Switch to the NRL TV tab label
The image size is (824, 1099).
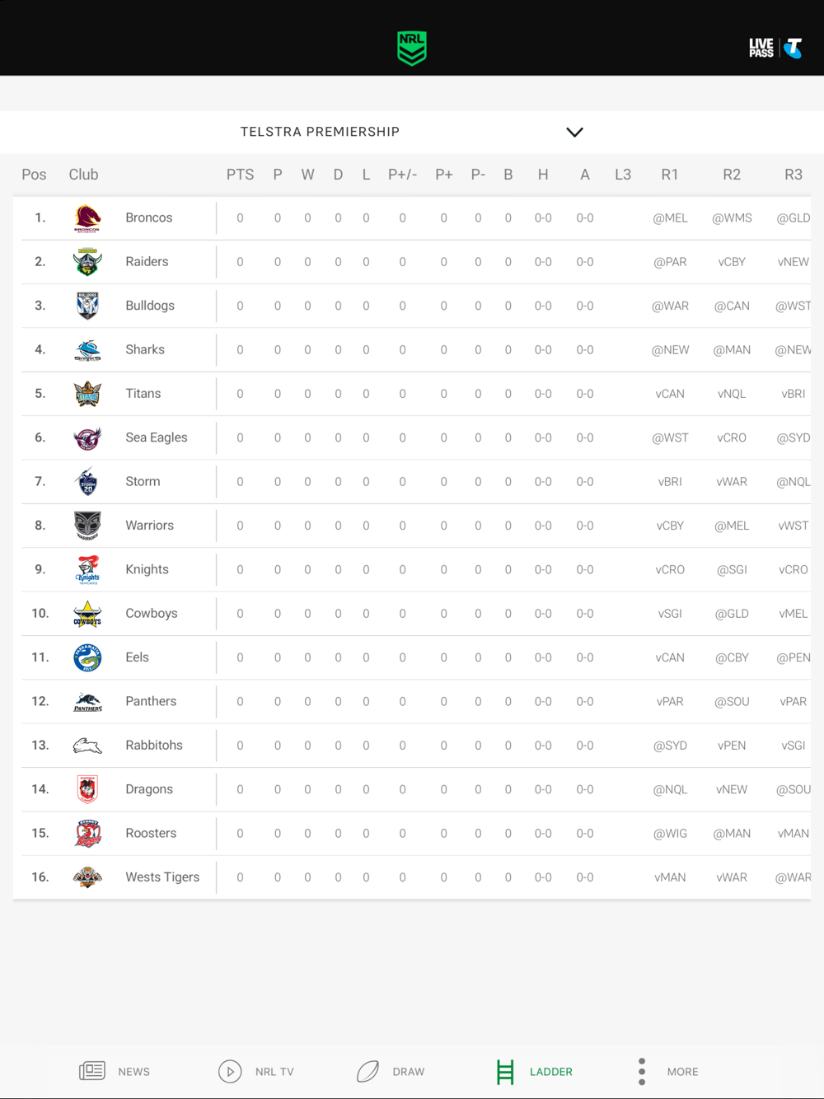(274, 1072)
